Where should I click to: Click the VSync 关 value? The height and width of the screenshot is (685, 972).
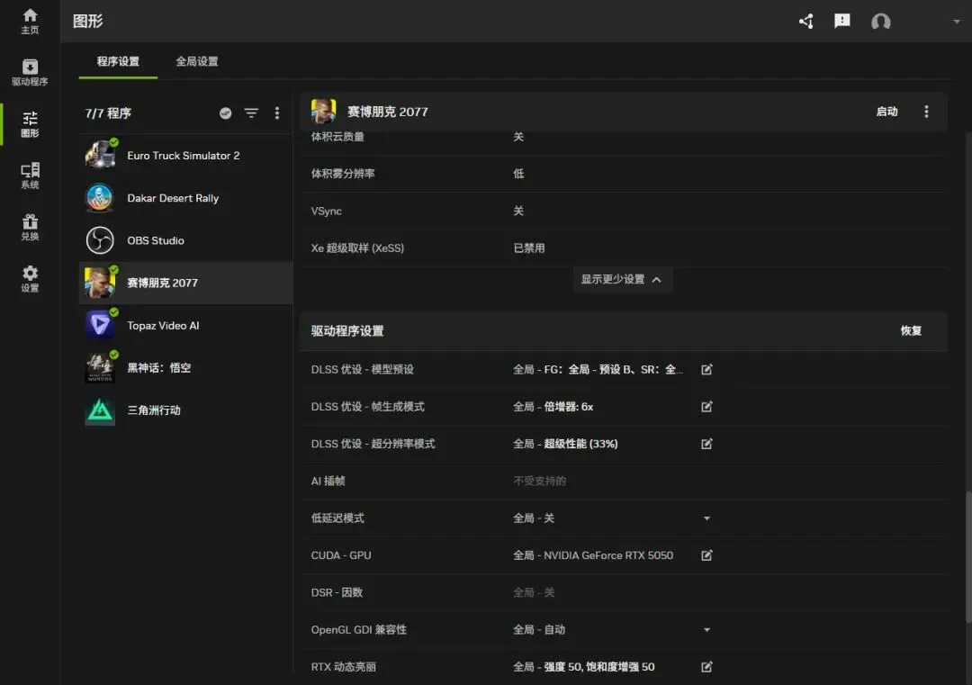pyautogui.click(x=518, y=211)
